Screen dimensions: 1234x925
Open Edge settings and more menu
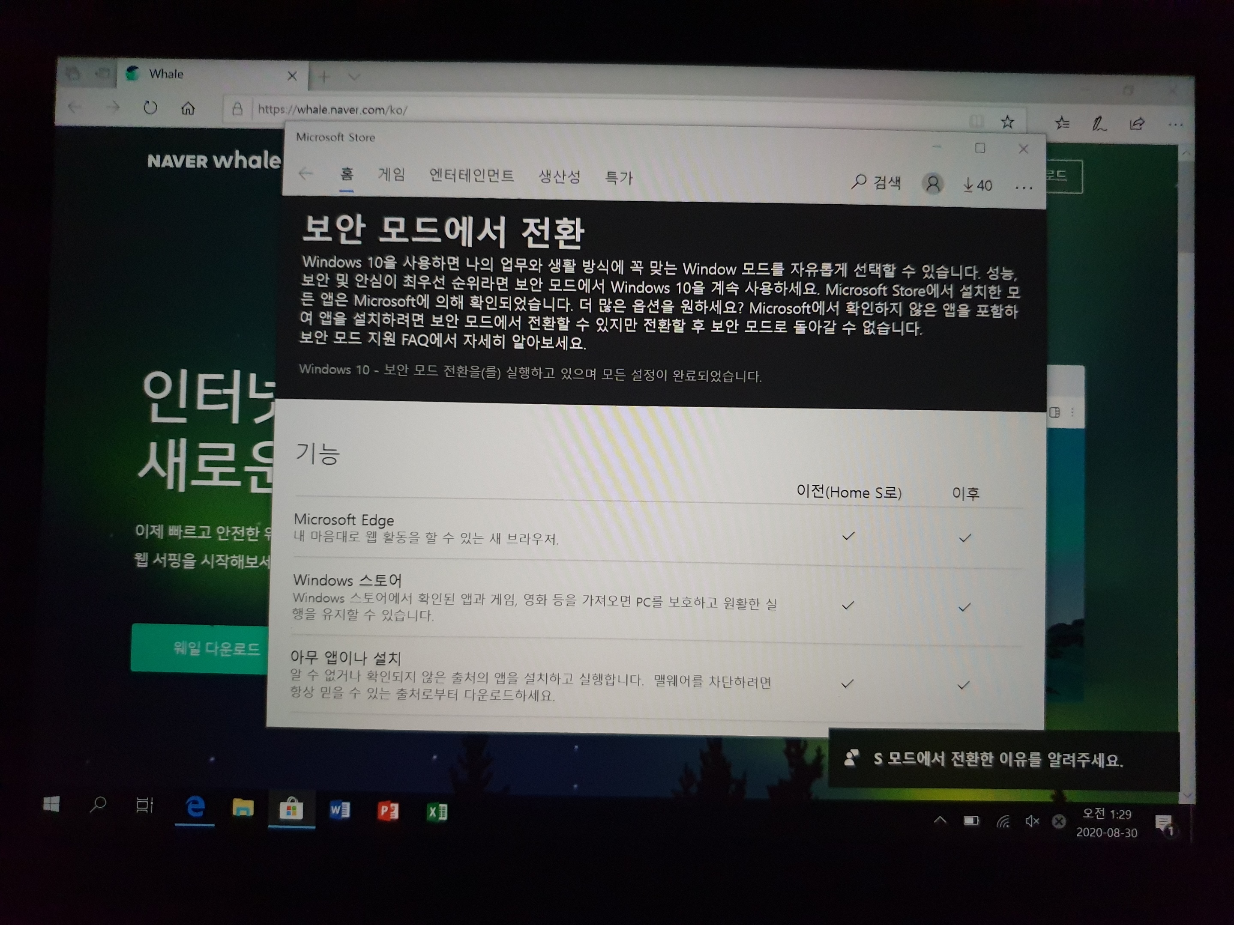tap(1175, 125)
